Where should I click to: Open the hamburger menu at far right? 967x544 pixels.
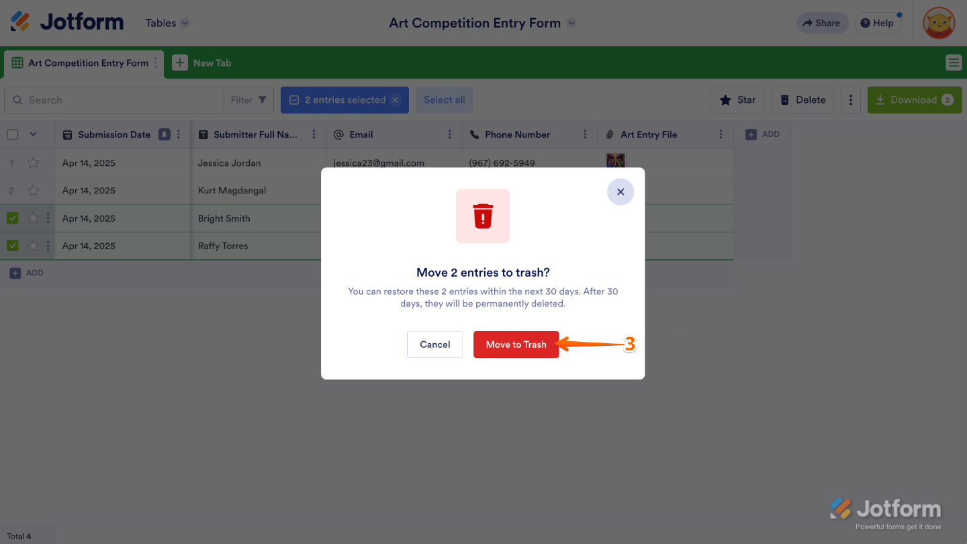[953, 63]
